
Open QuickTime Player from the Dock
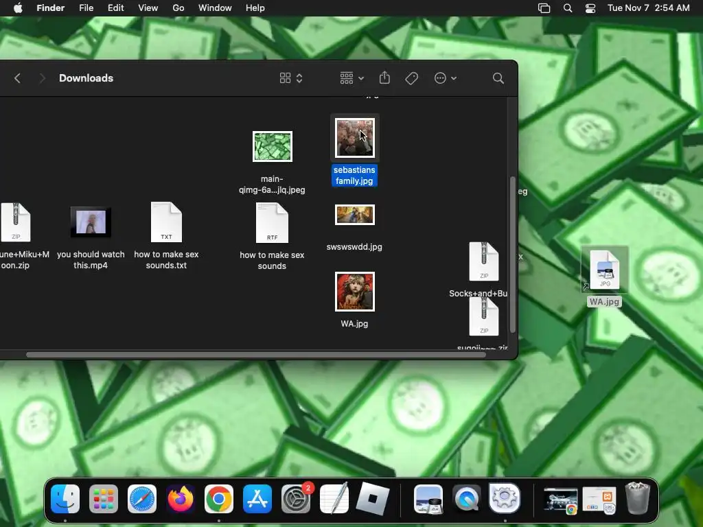(x=466, y=498)
